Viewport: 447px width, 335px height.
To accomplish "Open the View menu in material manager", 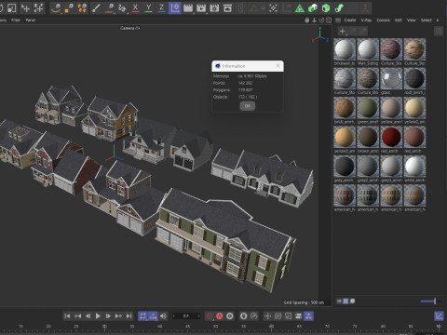I will tap(412, 20).
